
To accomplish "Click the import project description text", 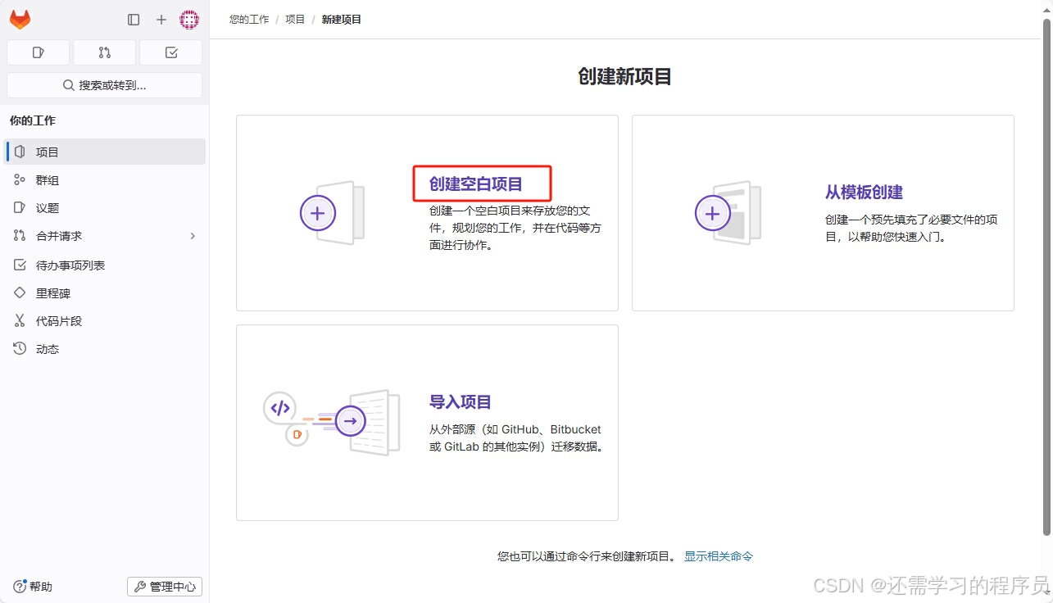I will (x=516, y=438).
